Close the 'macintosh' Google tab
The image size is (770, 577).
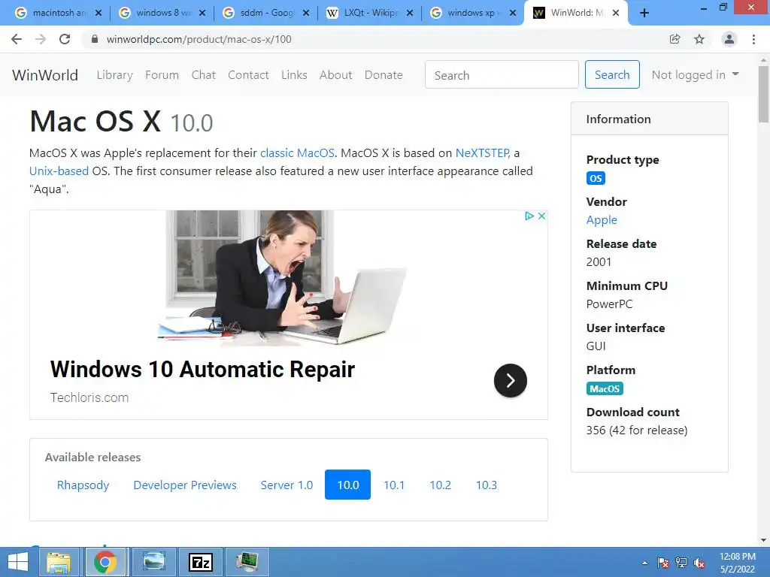pos(99,14)
